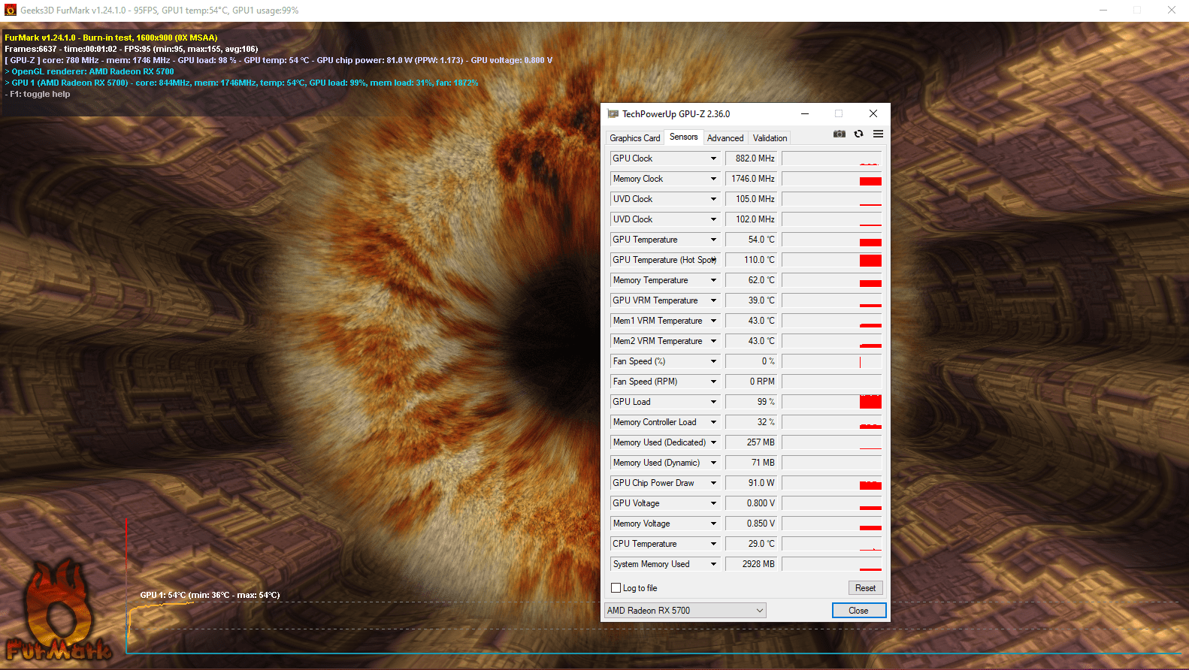This screenshot has width=1189, height=670.
Task: Click the GPU Temperature (Hot Spot) graph
Action: [x=832, y=260]
